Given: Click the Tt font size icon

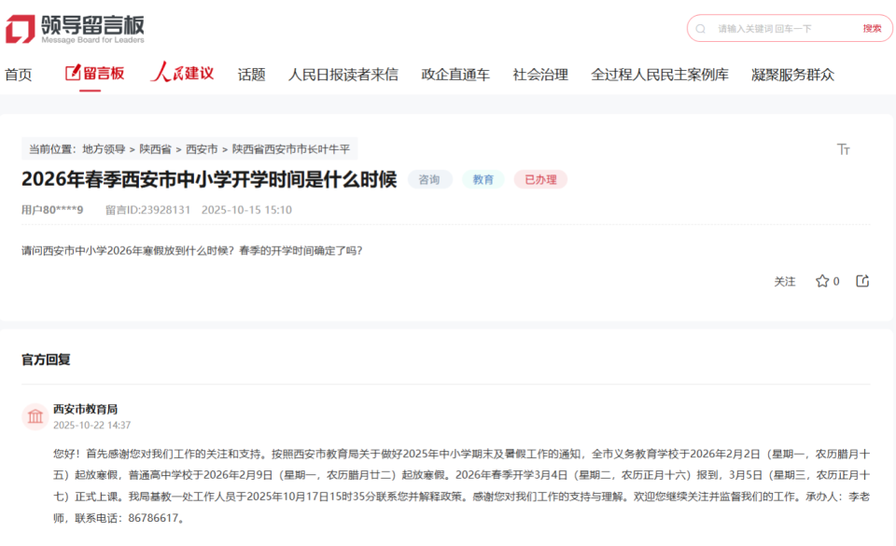Looking at the screenshot, I should tap(845, 149).
